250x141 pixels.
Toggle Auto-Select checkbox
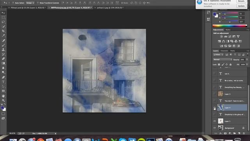coord(13,3)
